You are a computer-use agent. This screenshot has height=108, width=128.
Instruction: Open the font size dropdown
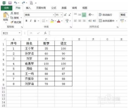point(61,15)
